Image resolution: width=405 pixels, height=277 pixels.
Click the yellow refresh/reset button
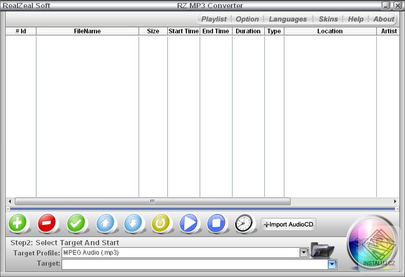pyautogui.click(x=161, y=223)
